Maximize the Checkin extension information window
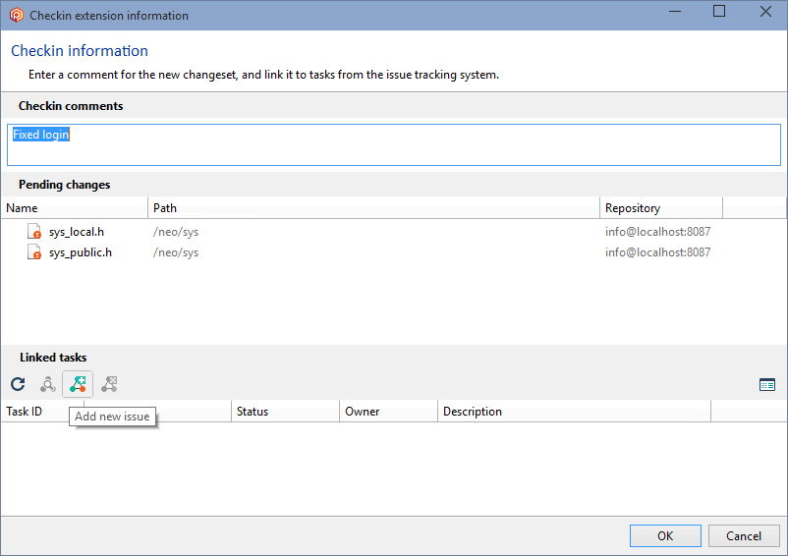The height and width of the screenshot is (556, 788). pos(719,12)
